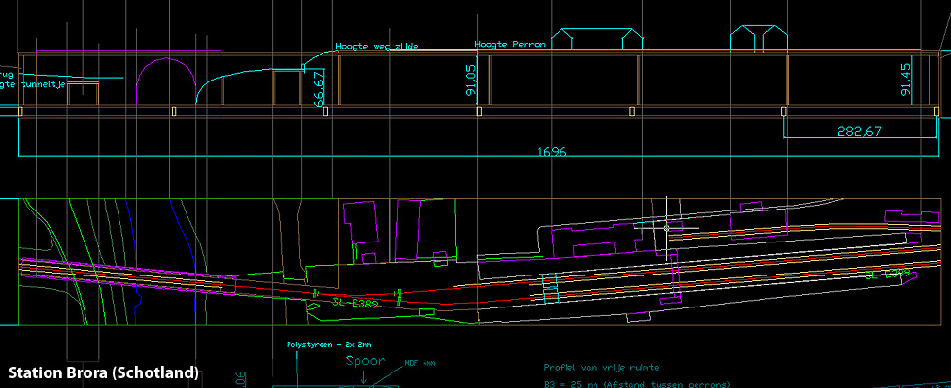951x388 pixels.
Task: Click the purple arched tunnel outline
Action: point(165,81)
